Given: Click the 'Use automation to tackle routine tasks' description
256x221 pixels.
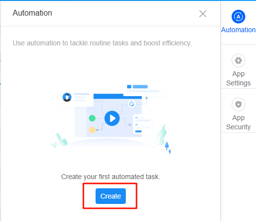Looking at the screenshot, I should click(x=102, y=43).
